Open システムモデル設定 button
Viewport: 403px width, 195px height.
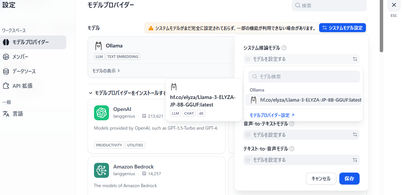tap(342, 28)
